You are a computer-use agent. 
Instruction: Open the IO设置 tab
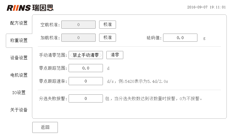pyautogui.click(x=19, y=93)
